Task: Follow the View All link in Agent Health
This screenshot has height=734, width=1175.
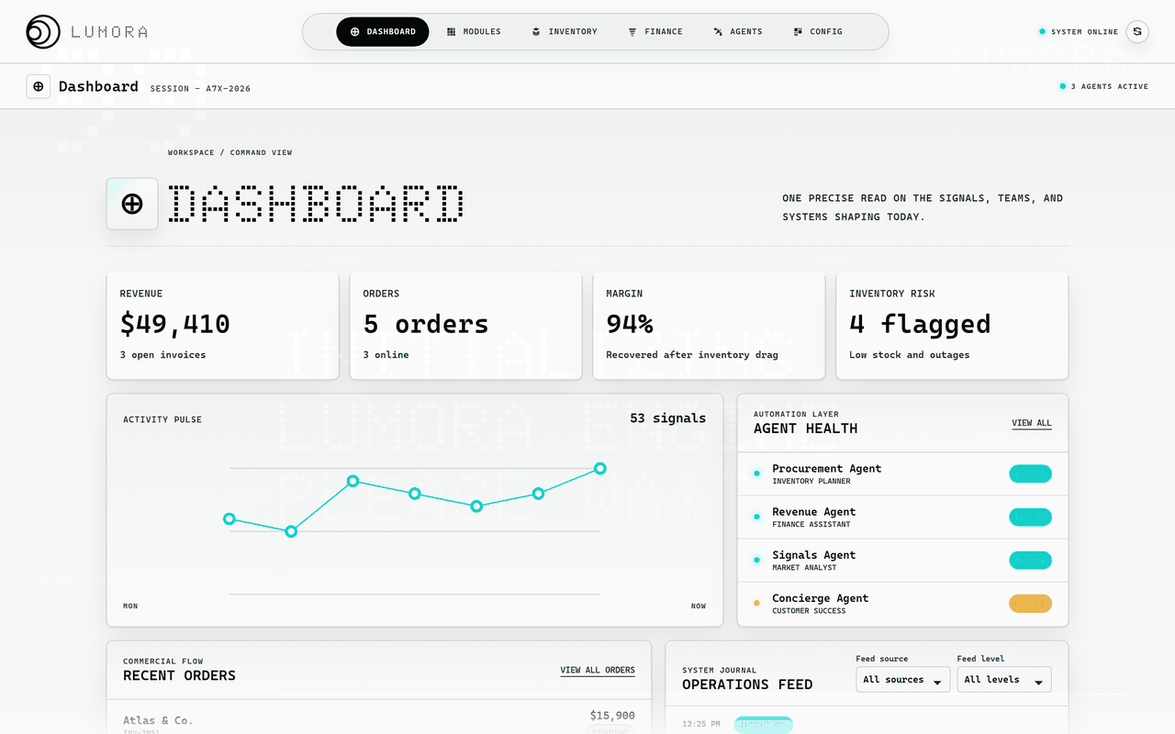Action: (1032, 423)
